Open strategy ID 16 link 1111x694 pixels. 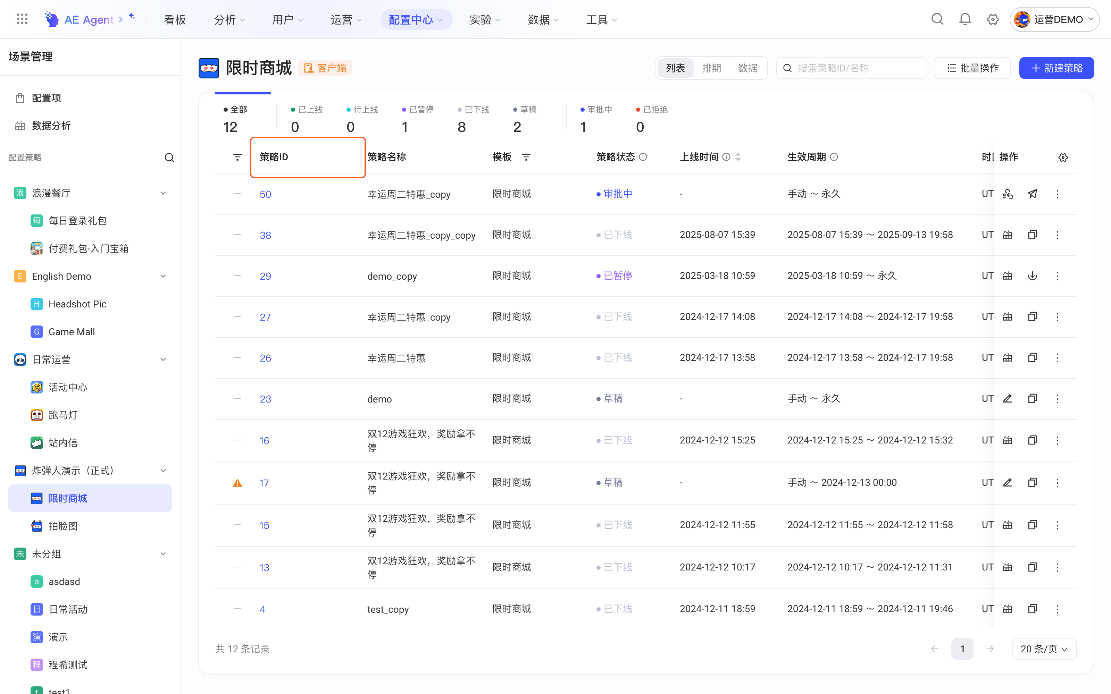265,441
